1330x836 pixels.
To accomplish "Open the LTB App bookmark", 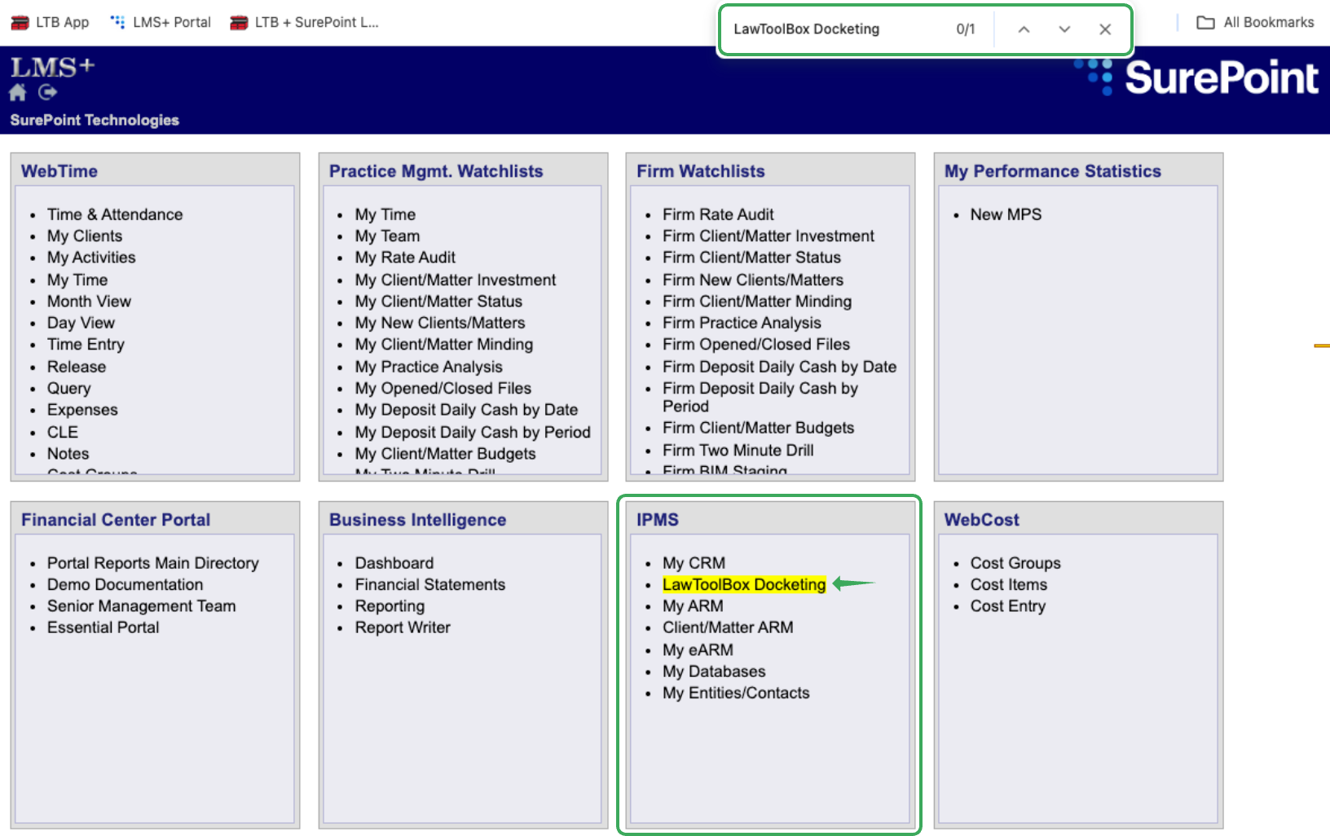I will 50,22.
